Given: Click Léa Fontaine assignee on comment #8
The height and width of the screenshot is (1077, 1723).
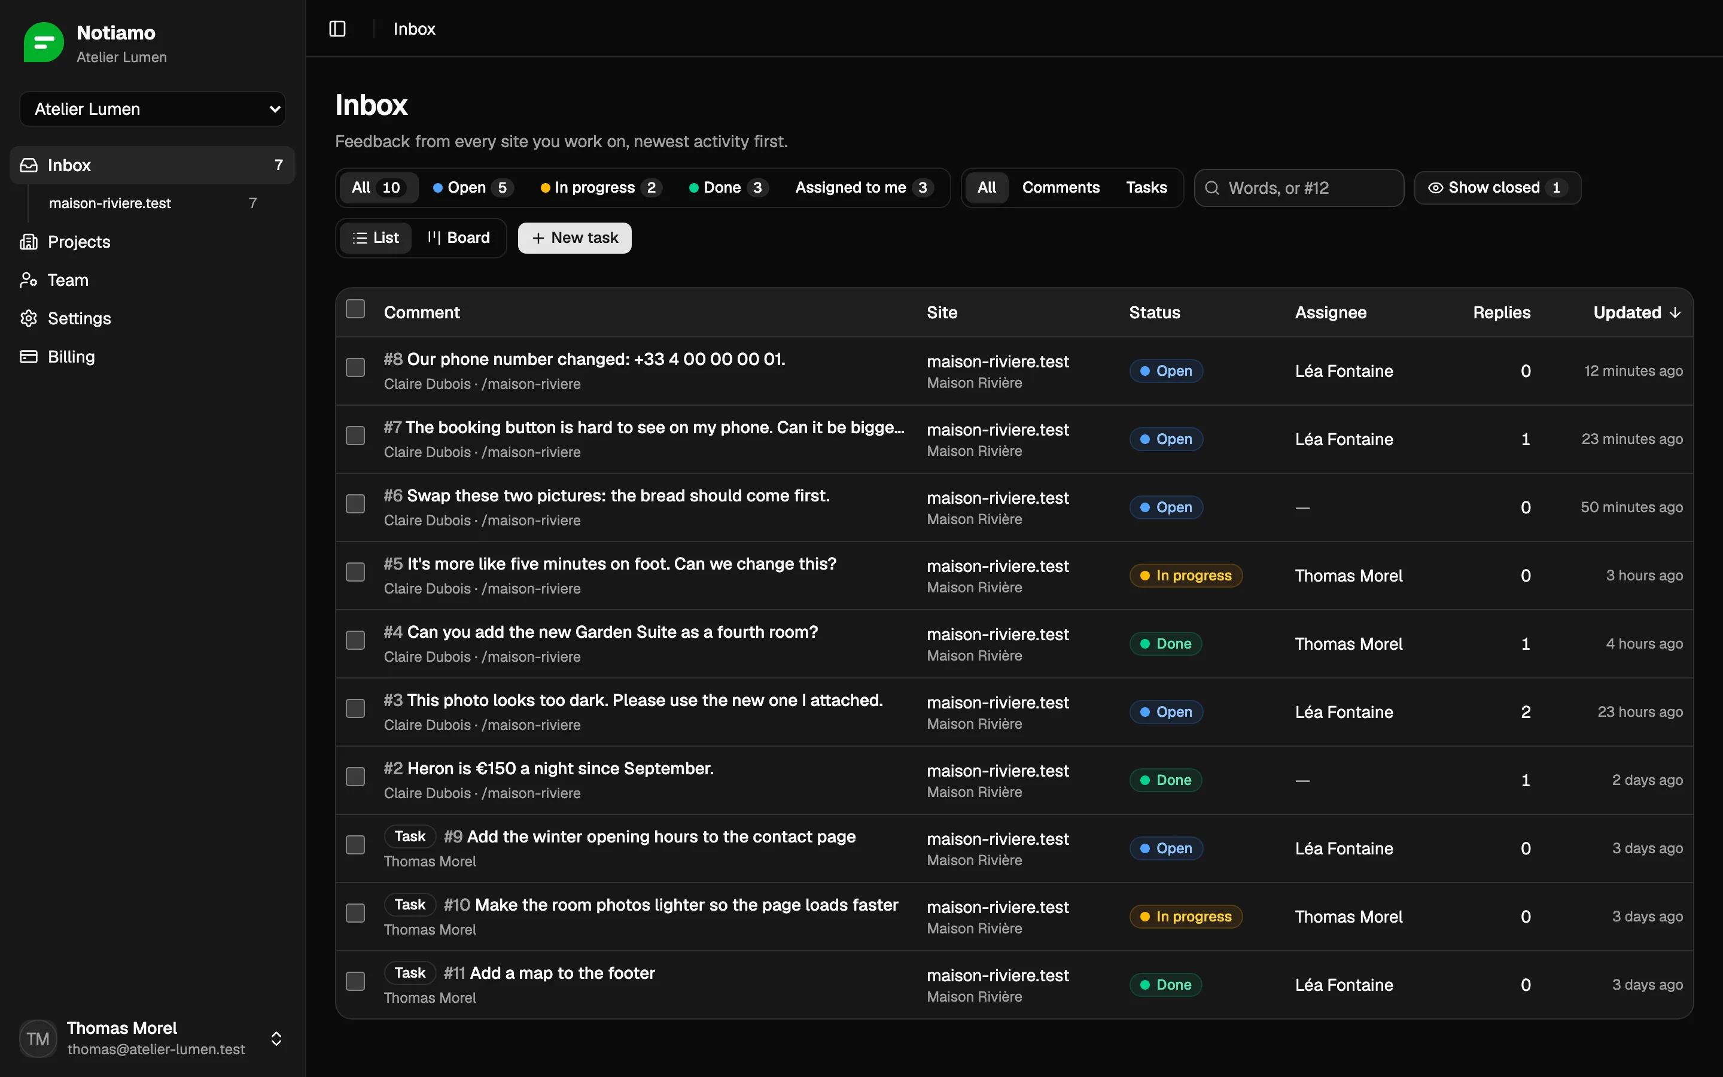Looking at the screenshot, I should click(1344, 371).
